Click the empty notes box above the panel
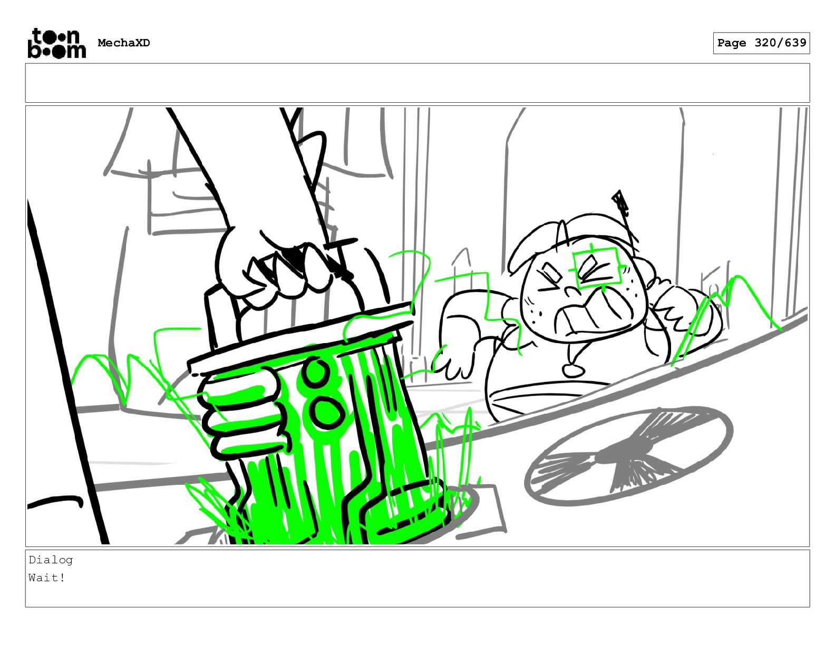 (x=417, y=83)
